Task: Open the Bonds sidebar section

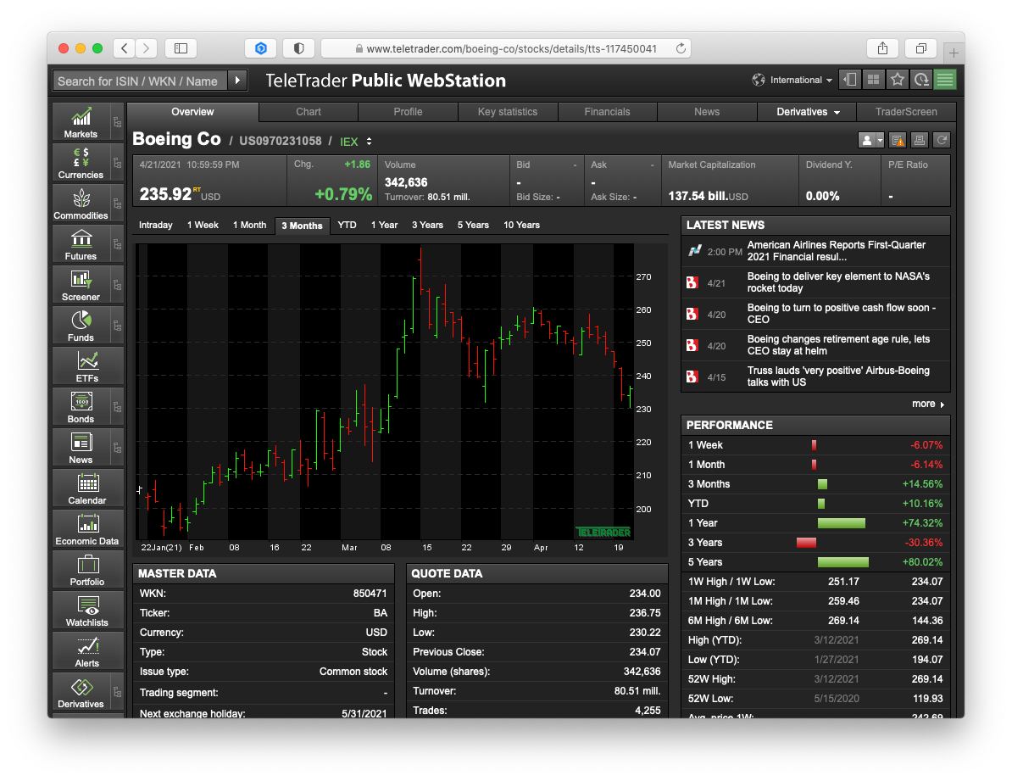Action: [x=81, y=407]
